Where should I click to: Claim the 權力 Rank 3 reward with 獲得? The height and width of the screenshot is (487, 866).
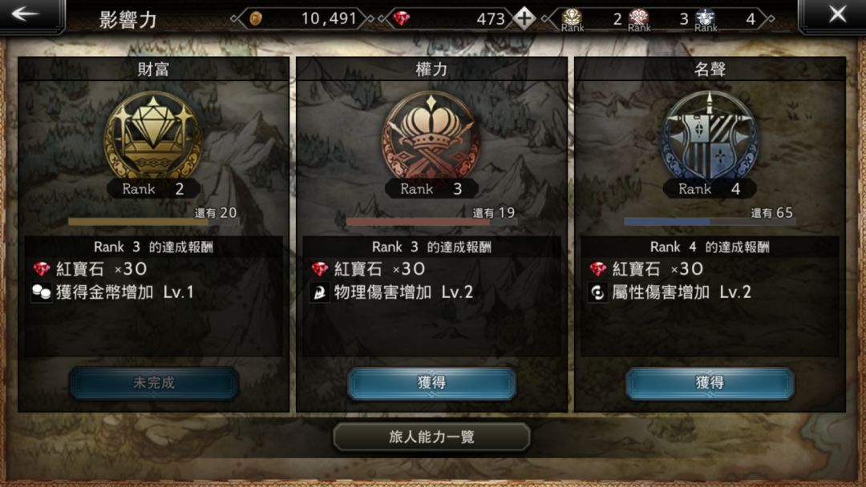point(432,383)
